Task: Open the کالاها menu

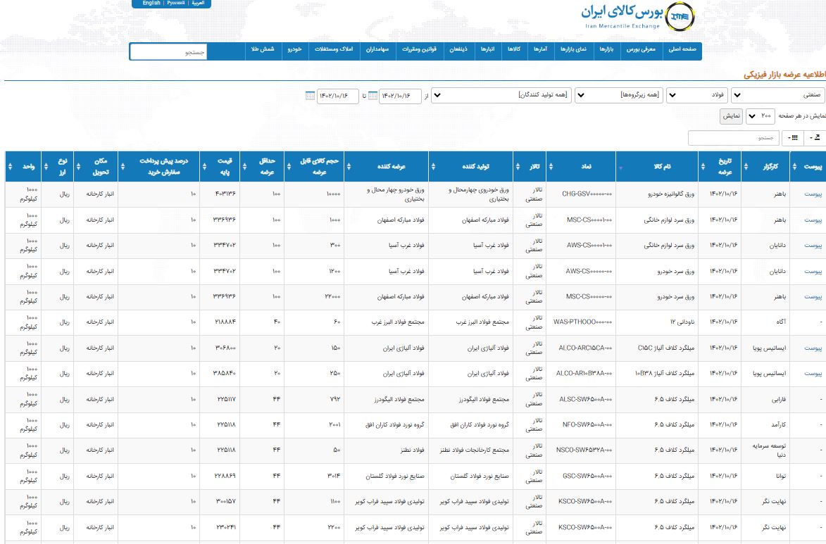Action: coord(513,49)
